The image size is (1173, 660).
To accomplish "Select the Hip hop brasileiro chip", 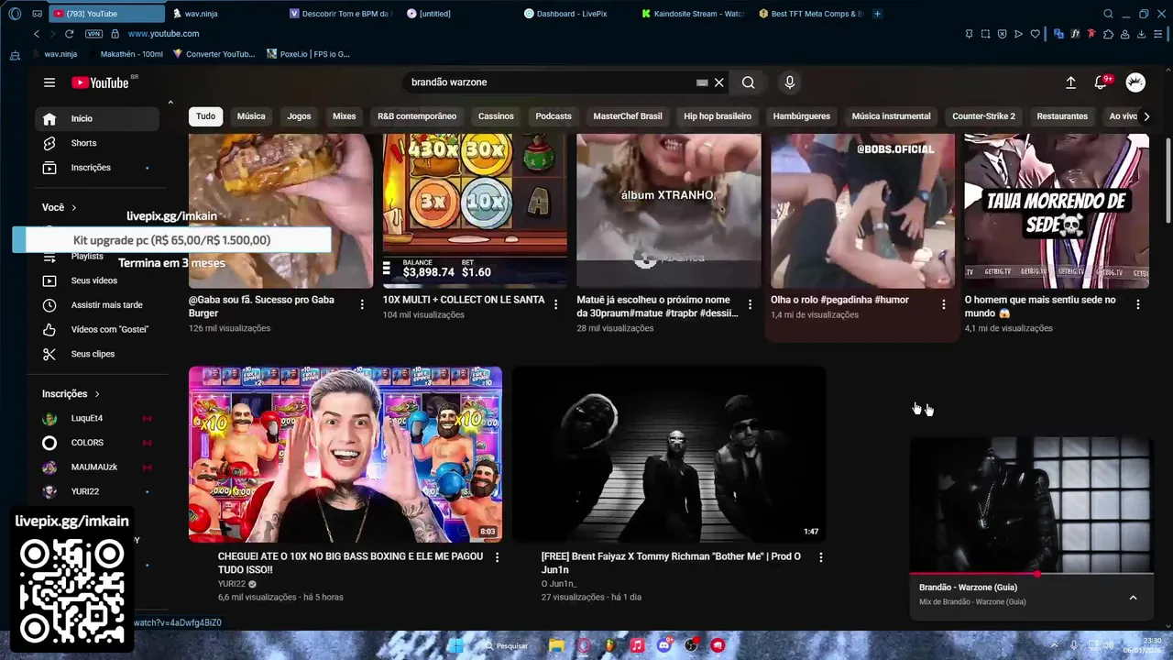I will [x=718, y=116].
